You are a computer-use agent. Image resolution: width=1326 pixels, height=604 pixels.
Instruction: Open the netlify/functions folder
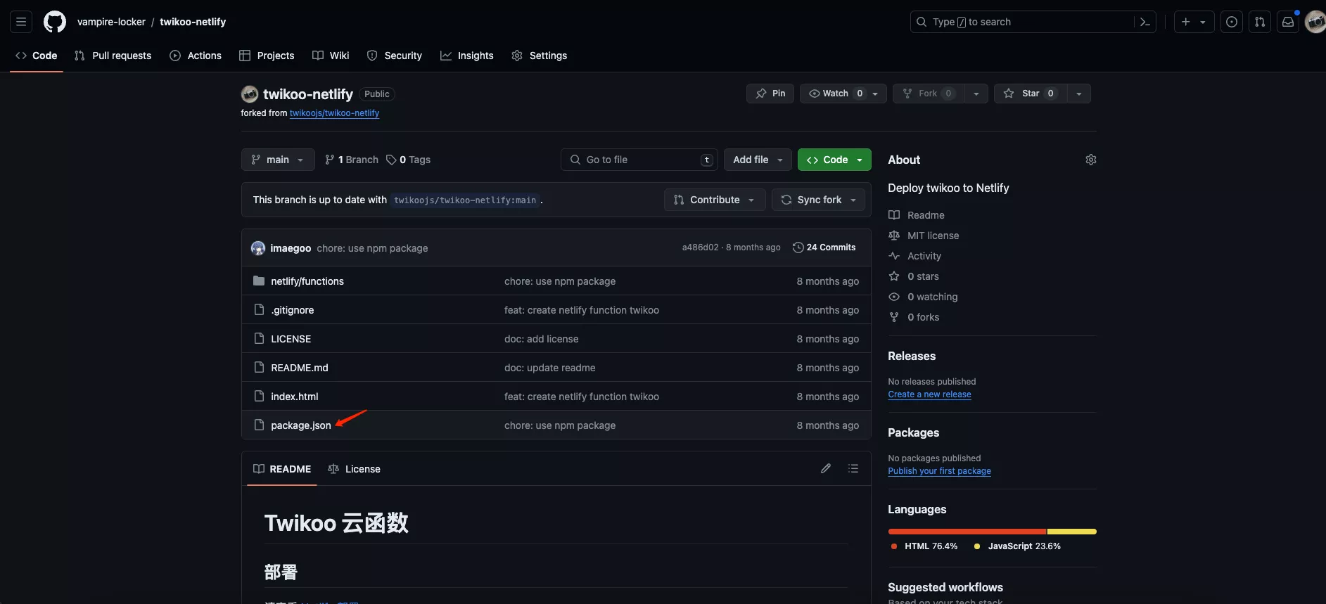tap(307, 281)
